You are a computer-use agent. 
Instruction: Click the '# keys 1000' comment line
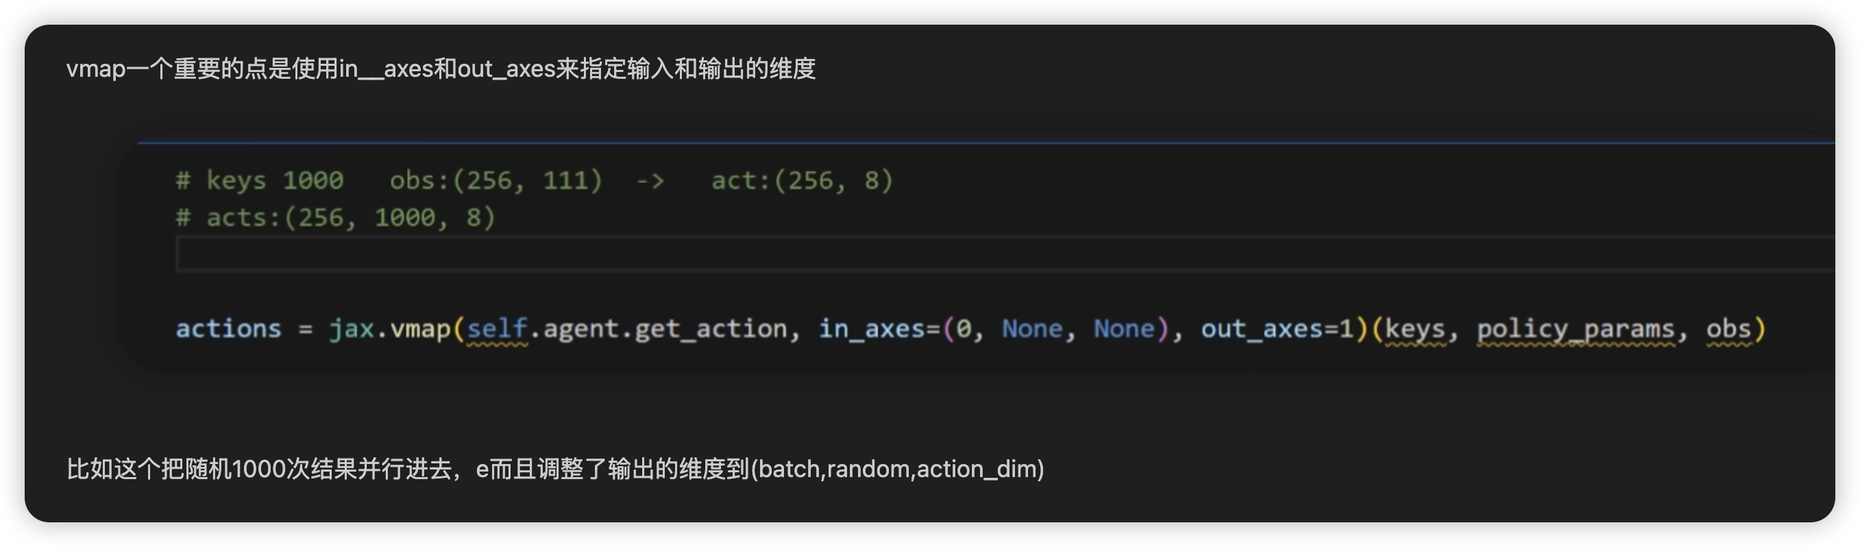tap(535, 180)
